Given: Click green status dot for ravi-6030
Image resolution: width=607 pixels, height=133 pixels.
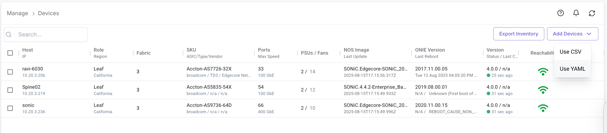Looking at the screenshot, I should click(488, 75).
